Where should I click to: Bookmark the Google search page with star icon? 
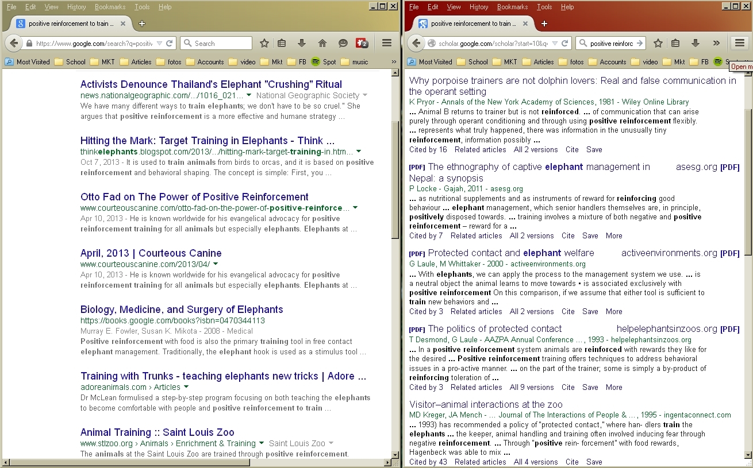264,43
